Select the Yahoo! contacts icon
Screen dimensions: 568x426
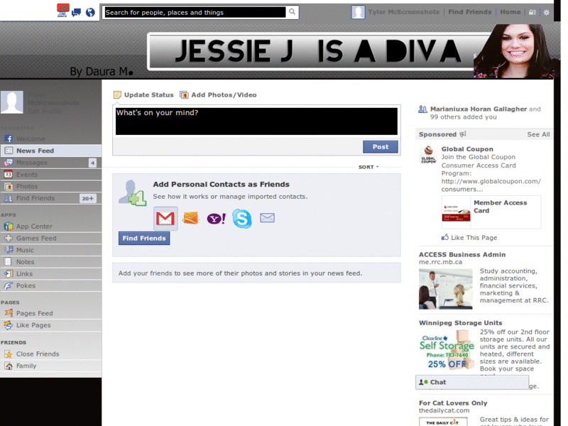tap(217, 219)
